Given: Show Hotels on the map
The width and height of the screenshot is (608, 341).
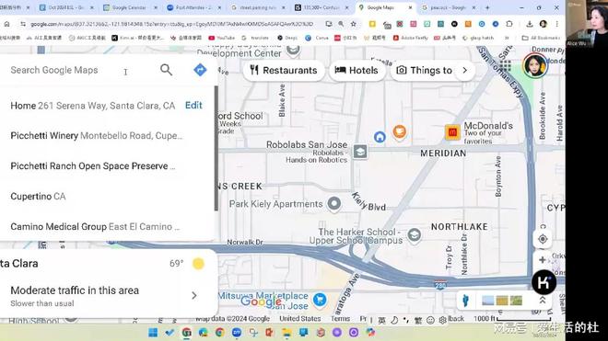Looking at the screenshot, I should (x=357, y=71).
